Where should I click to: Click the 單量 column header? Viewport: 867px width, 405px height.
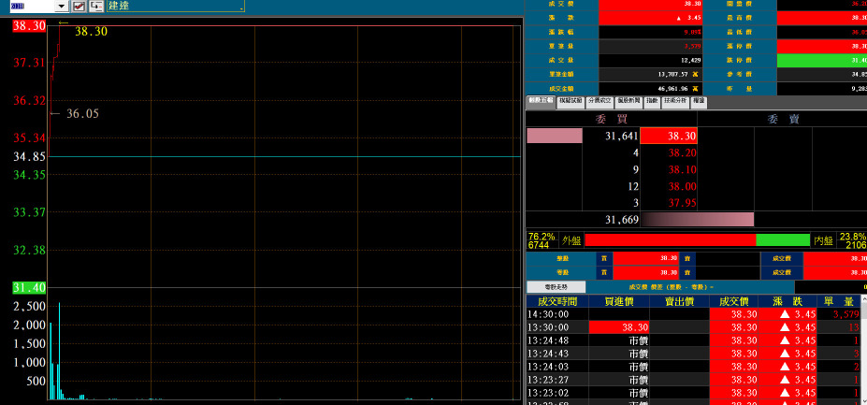[844, 301]
